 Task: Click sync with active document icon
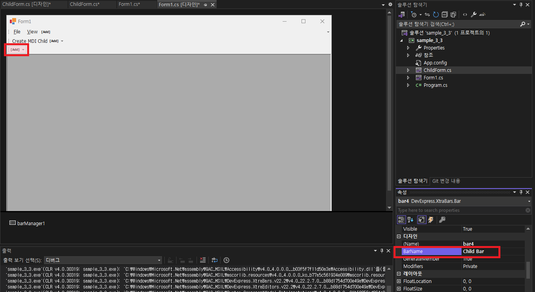pos(427,15)
